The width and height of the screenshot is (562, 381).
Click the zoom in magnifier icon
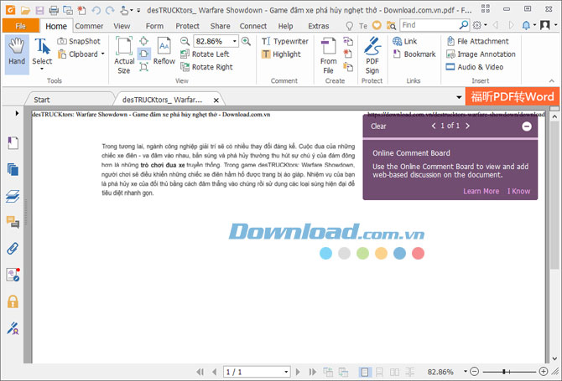247,41
